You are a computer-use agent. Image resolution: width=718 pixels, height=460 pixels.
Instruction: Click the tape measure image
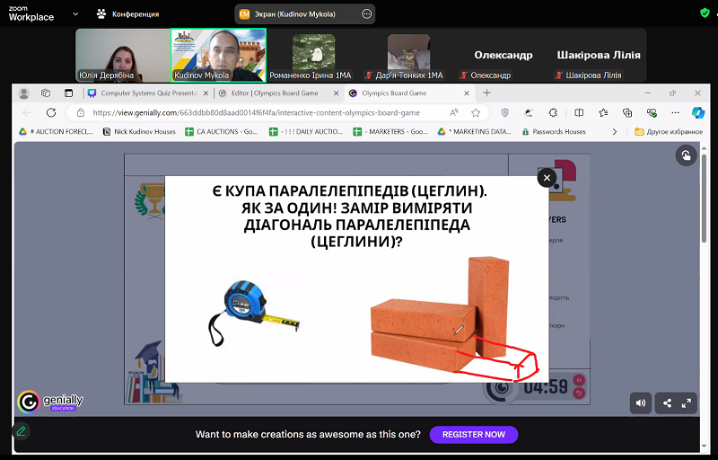[254, 313]
